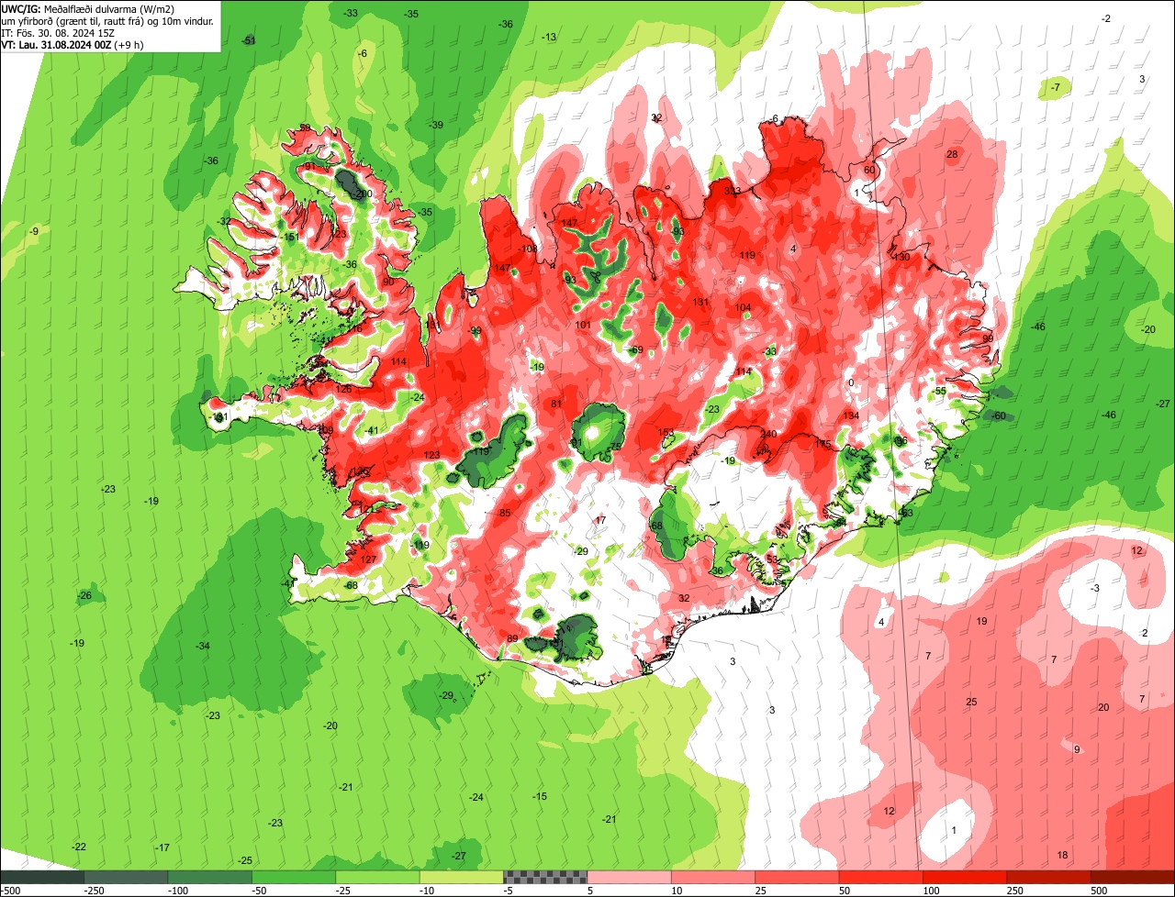Click the map value '-200' in the Westfjords
The width and height of the screenshot is (1175, 897).
(x=363, y=194)
